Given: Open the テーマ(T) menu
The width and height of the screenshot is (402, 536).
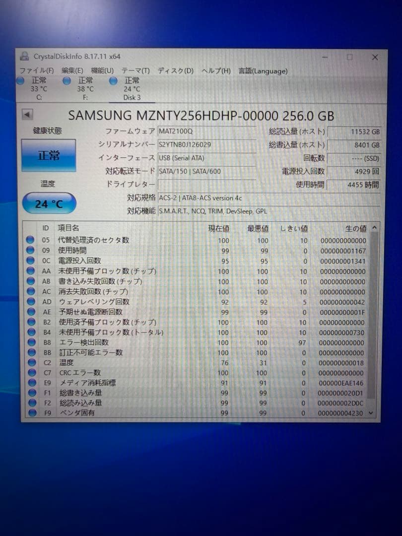Looking at the screenshot, I should (135, 71).
